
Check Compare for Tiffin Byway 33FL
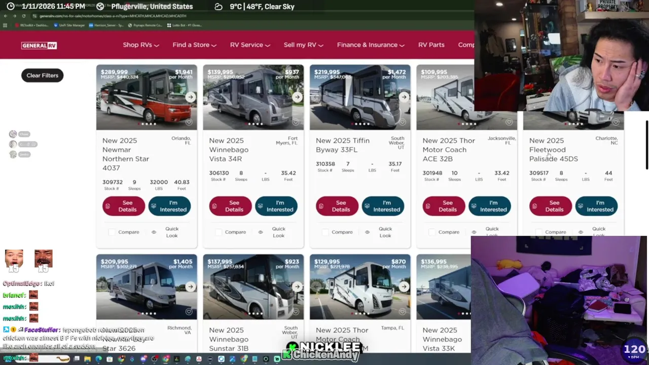pos(325,232)
